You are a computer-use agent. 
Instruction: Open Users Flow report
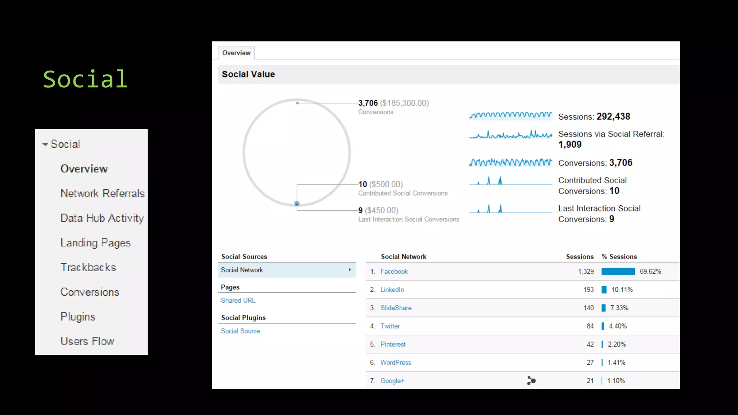coord(87,341)
